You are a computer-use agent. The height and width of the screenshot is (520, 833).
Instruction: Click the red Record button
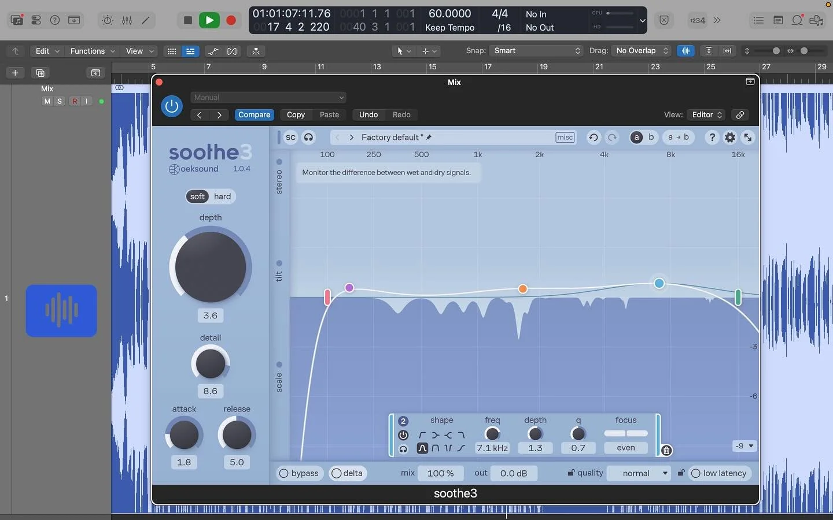tap(231, 20)
